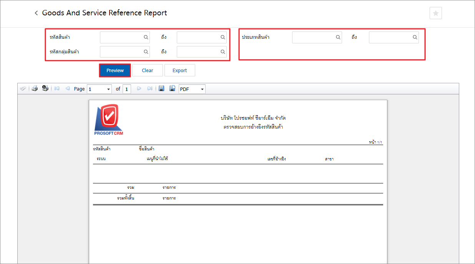The height and width of the screenshot is (264, 475).
Task: Expand the PDF export format dropdown
Action: point(202,89)
